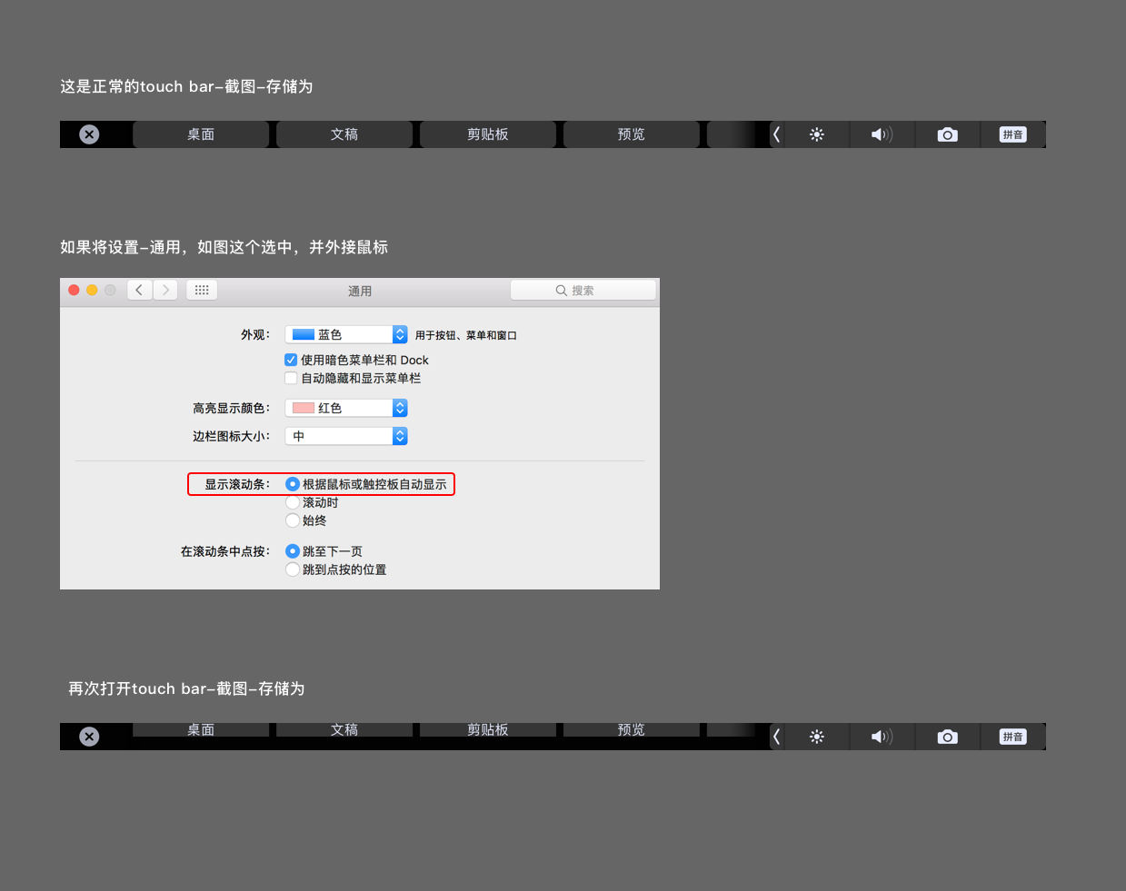This screenshot has width=1126, height=891.
Task: Click the 搜索 search field
Action: pyautogui.click(x=583, y=290)
